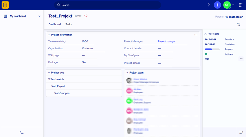246x137 pixels.
Task: Click the 2026-12-31 due date value
Action: [210, 39]
